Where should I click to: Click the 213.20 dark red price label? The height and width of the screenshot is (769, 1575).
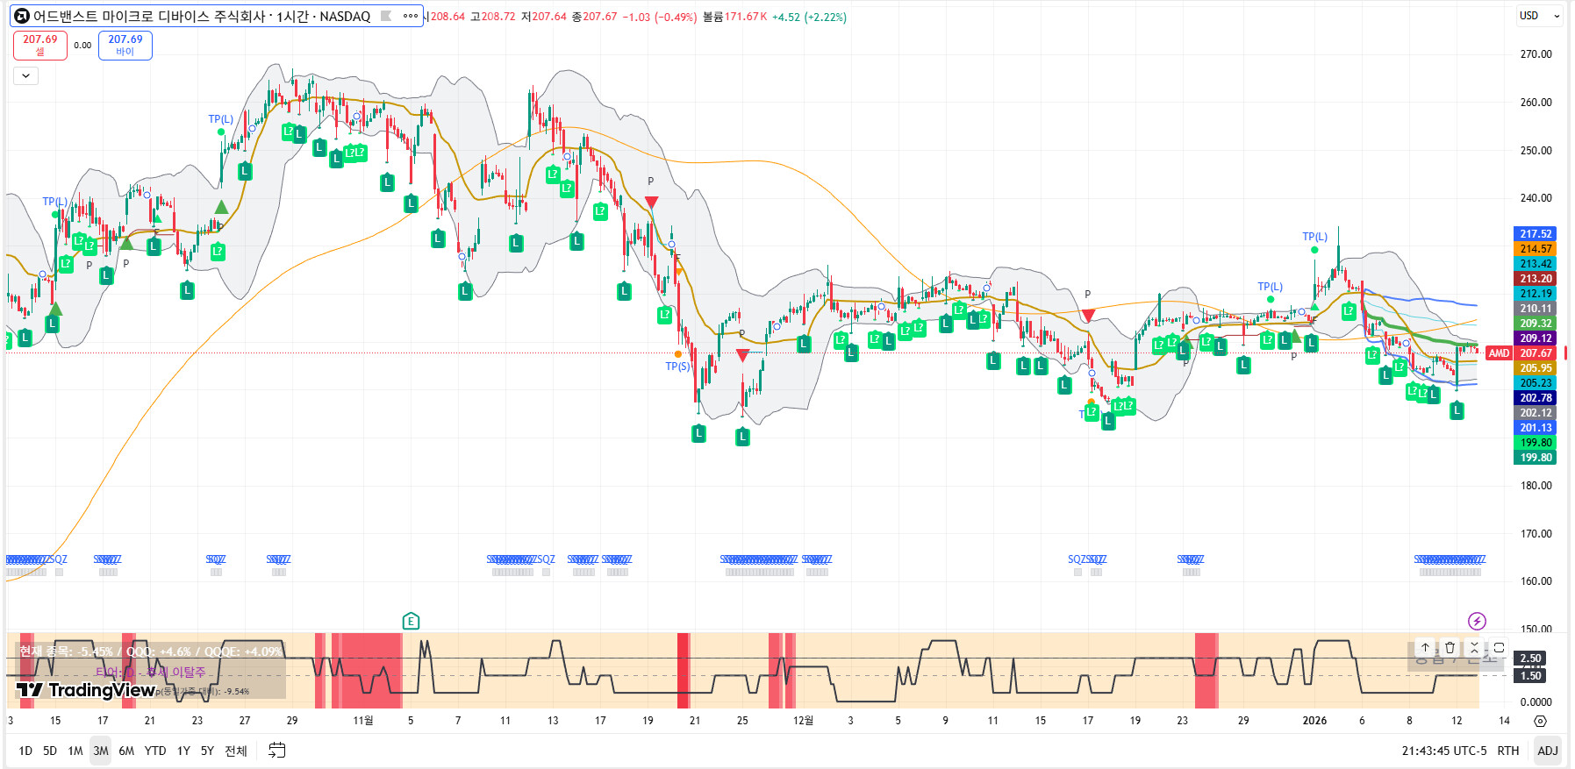[1536, 279]
